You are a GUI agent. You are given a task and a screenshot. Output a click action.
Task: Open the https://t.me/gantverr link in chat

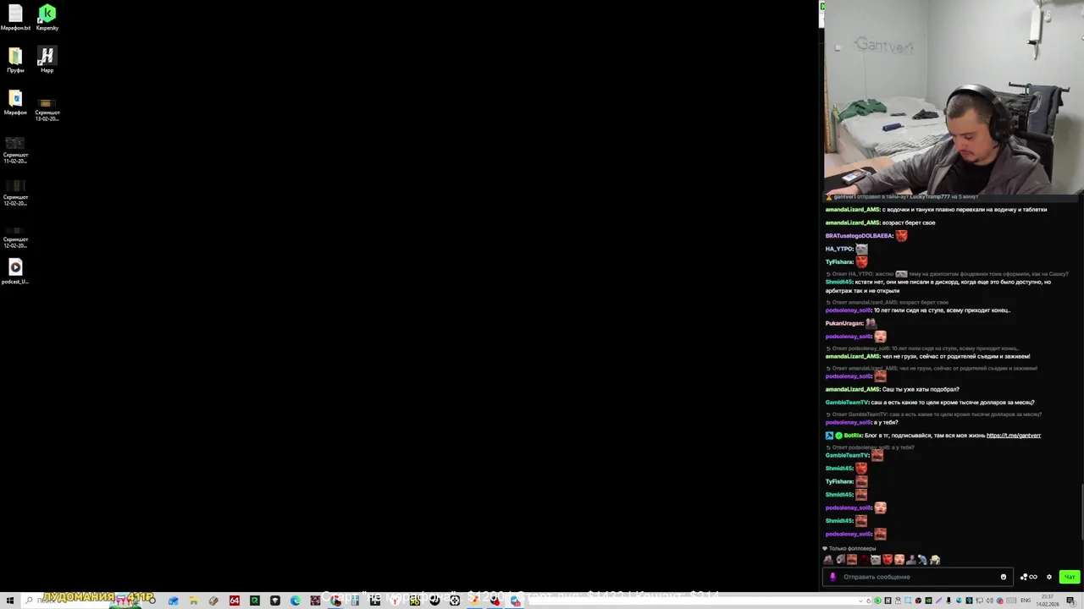tap(1014, 436)
